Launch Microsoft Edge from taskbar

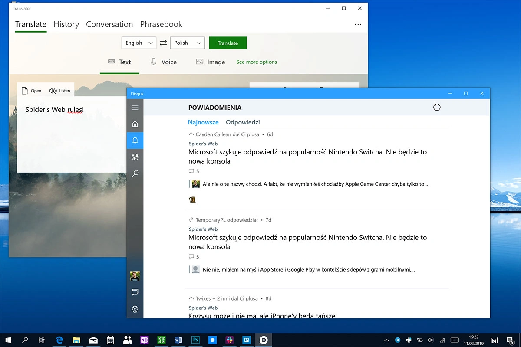click(x=59, y=340)
